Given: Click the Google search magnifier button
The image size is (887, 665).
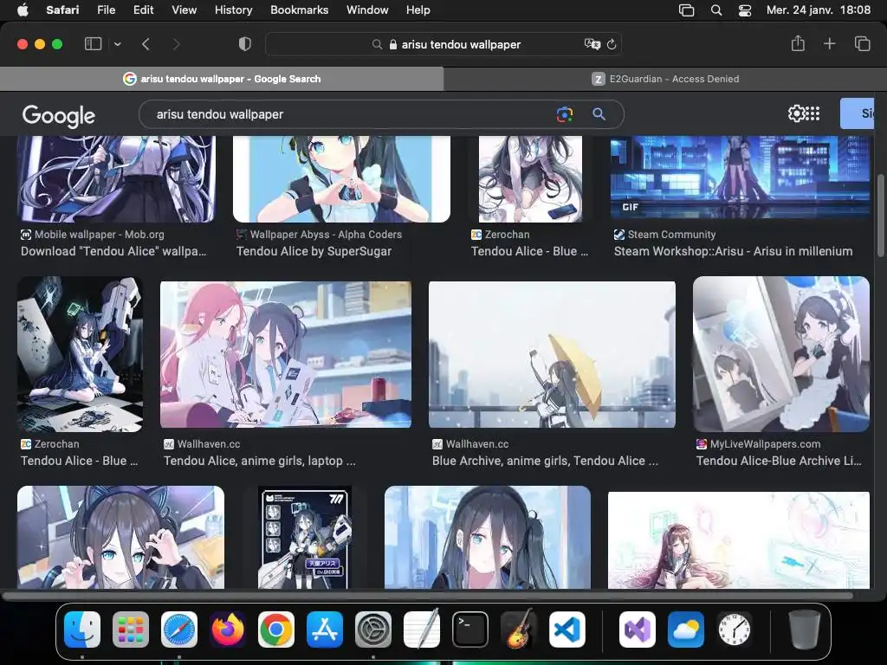Looking at the screenshot, I should [599, 114].
